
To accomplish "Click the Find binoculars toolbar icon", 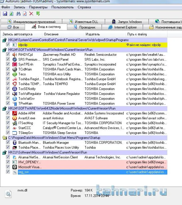I will click(x=18, y=14).
